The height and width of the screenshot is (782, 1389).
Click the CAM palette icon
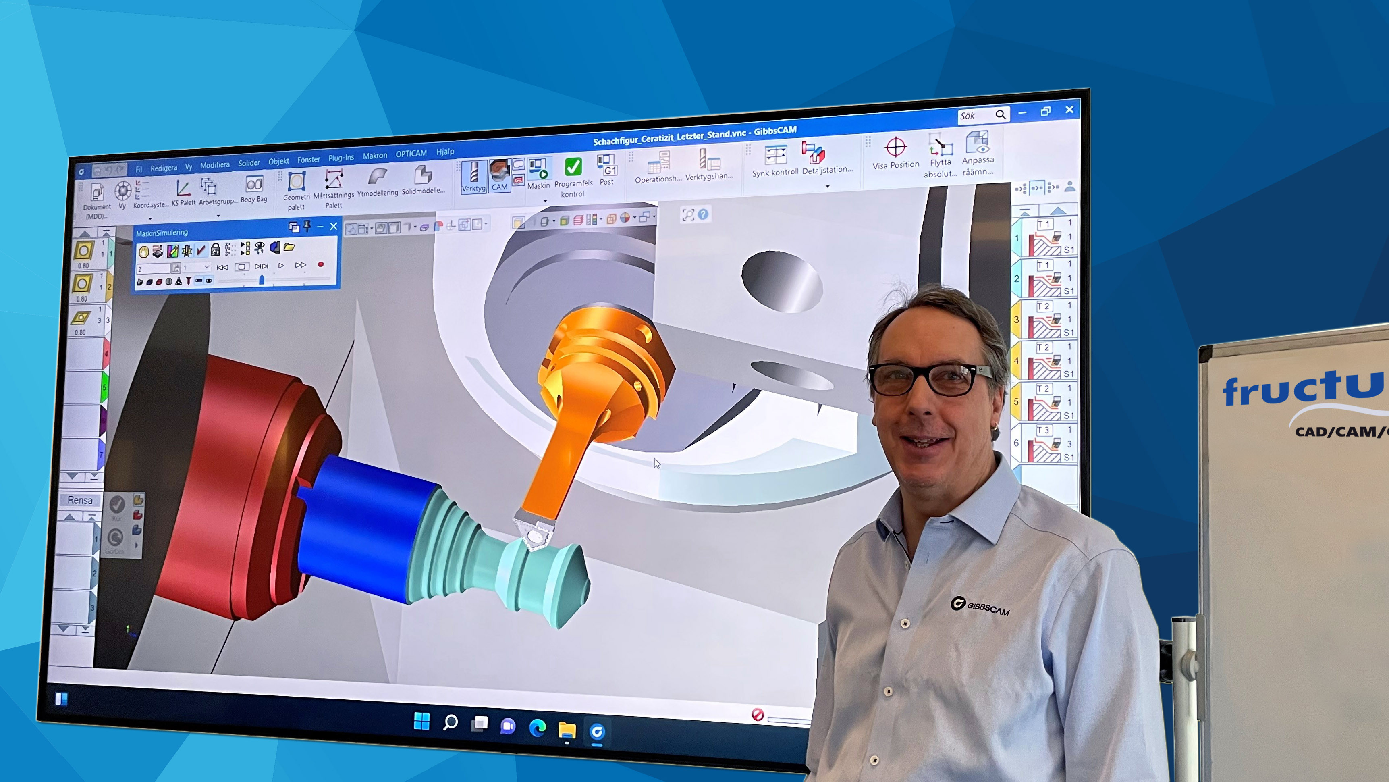click(x=499, y=175)
